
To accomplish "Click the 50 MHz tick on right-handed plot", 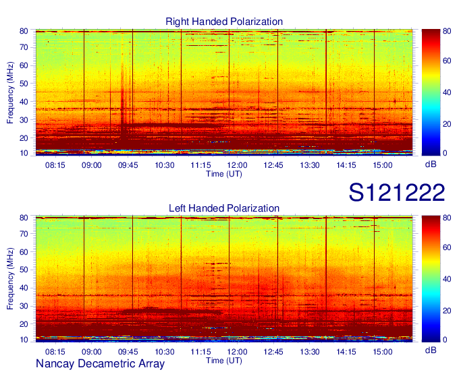I will tap(24, 84).
